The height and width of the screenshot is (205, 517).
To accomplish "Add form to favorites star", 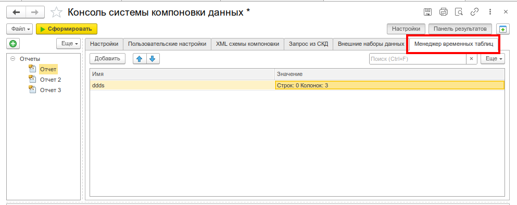I will 56,12.
